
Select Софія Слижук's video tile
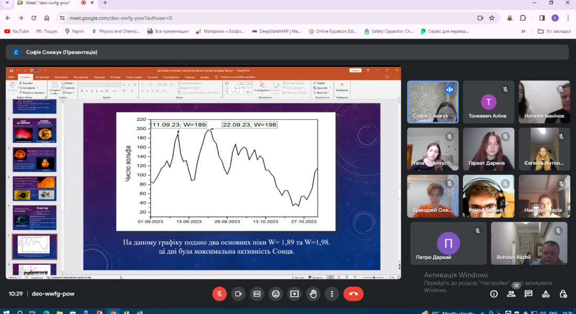[x=433, y=102]
